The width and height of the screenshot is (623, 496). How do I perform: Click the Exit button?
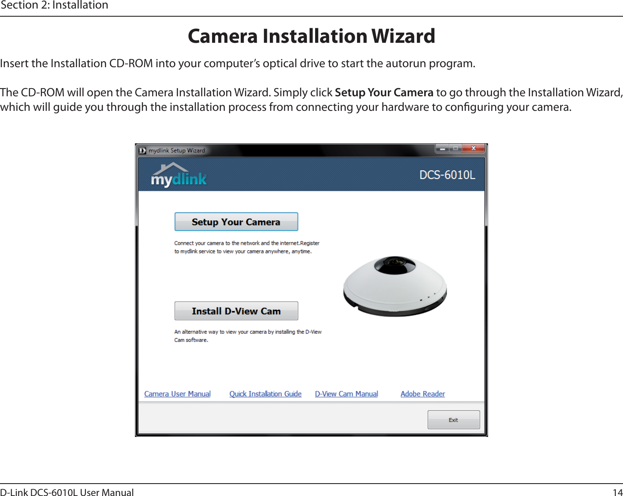coord(454,420)
